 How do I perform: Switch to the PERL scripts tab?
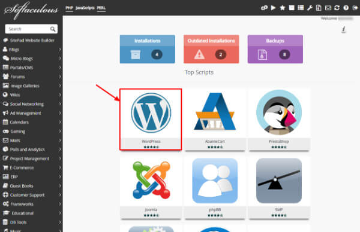tap(101, 8)
